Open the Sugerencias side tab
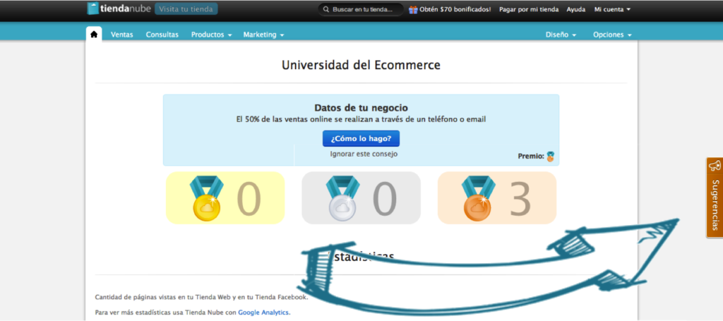 pos(715,198)
